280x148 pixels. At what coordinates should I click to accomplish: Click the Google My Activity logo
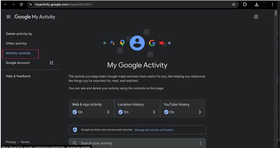coord(35,17)
